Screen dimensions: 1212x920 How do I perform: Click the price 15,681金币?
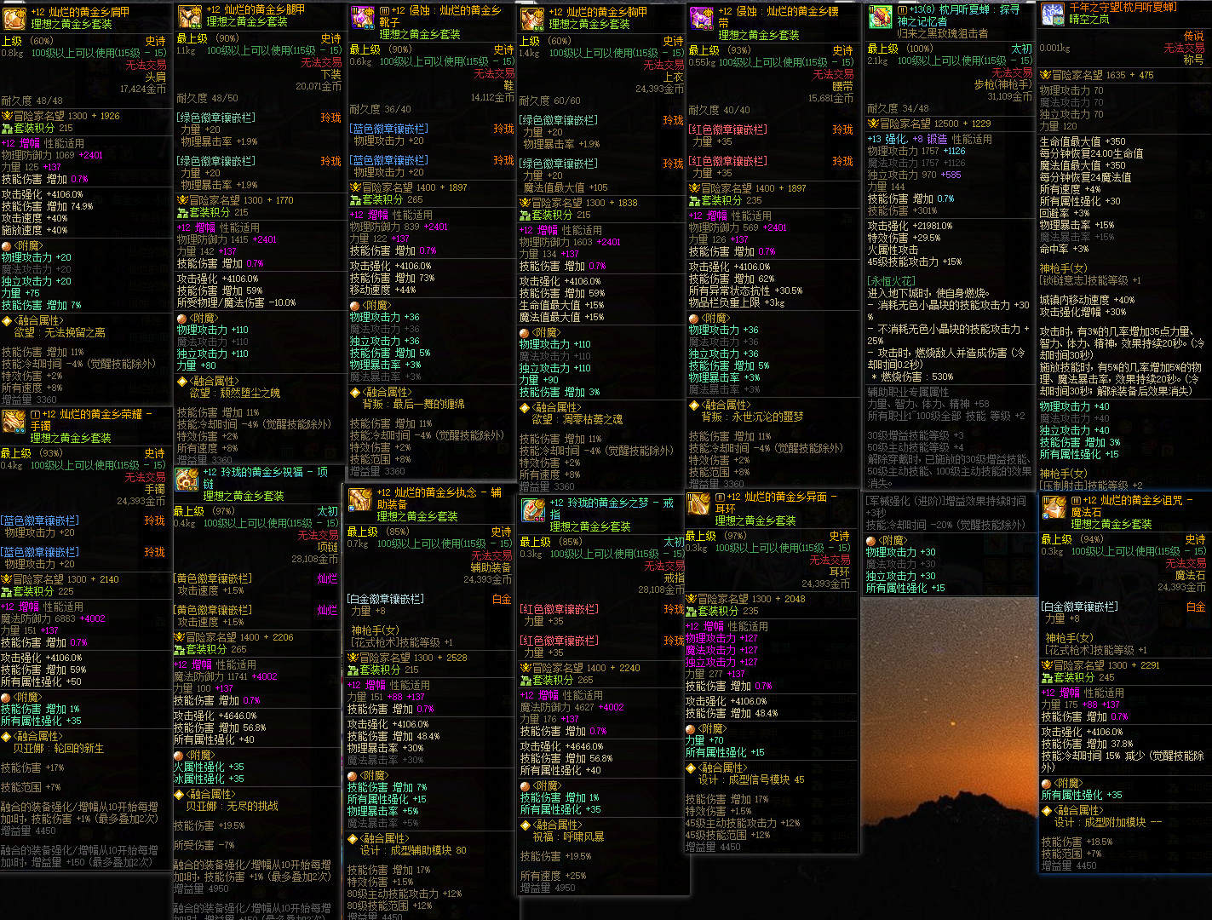(830, 99)
